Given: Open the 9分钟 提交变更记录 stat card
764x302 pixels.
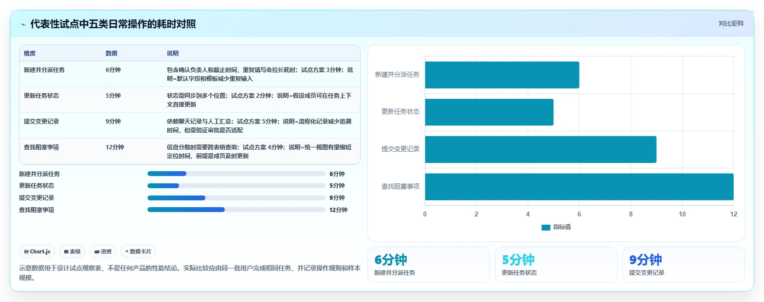Looking at the screenshot, I should click(x=684, y=265).
